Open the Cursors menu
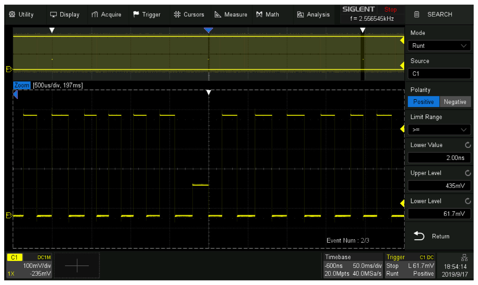Viewport: 478px width, 285px height. [x=189, y=14]
